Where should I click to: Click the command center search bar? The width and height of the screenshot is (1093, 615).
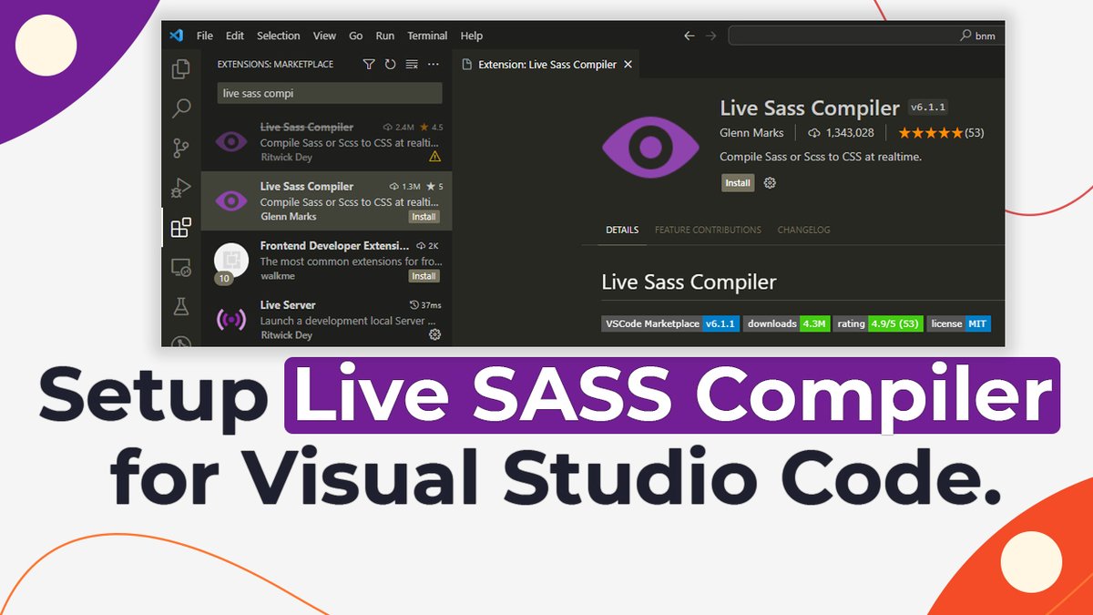point(865,36)
